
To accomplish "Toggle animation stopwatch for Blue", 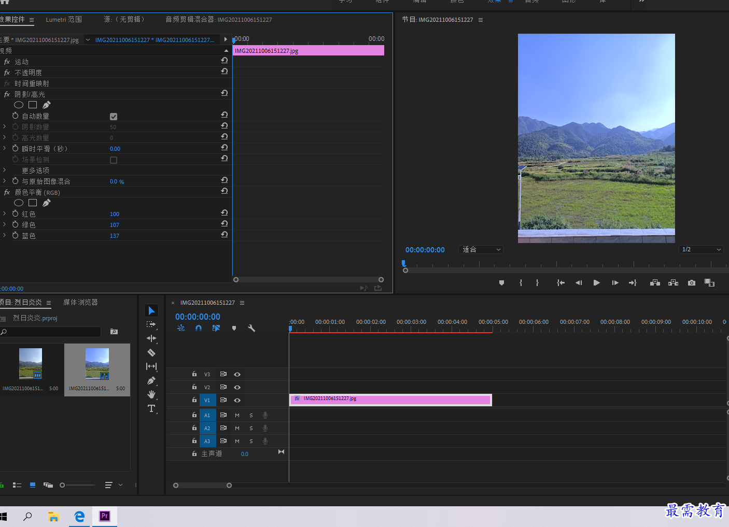I will [x=15, y=235].
